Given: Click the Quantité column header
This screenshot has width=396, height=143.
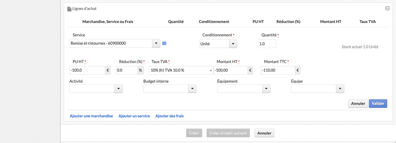Looking at the screenshot, I should tap(176, 22).
